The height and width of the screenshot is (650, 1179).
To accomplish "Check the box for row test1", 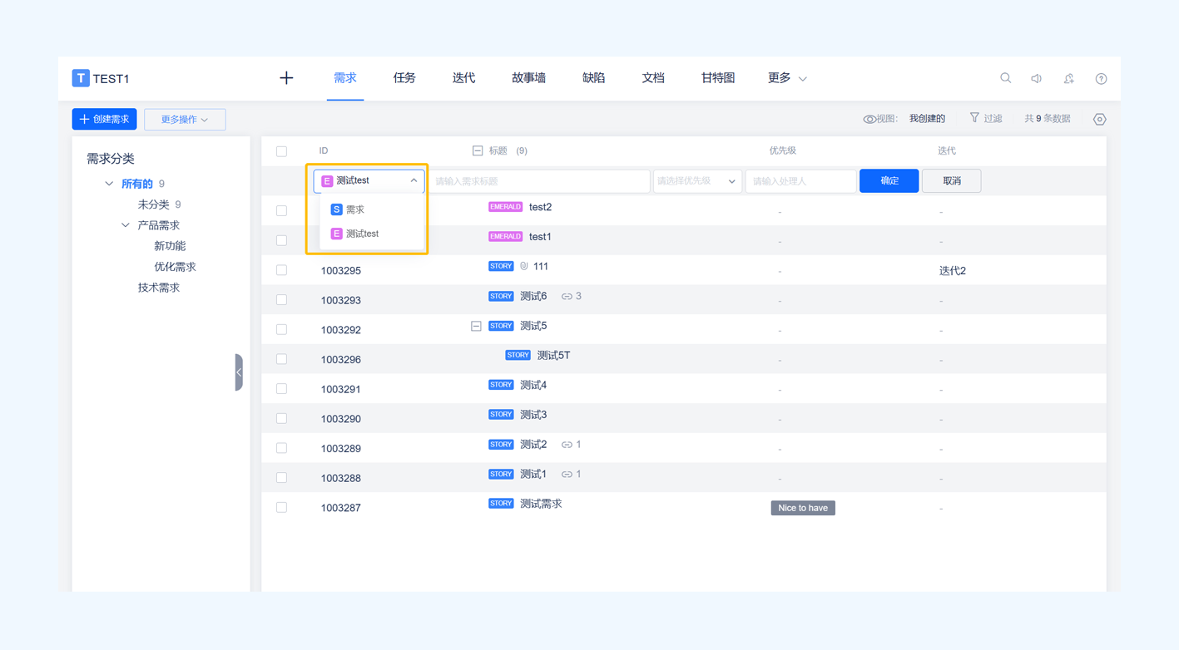I will tap(281, 241).
